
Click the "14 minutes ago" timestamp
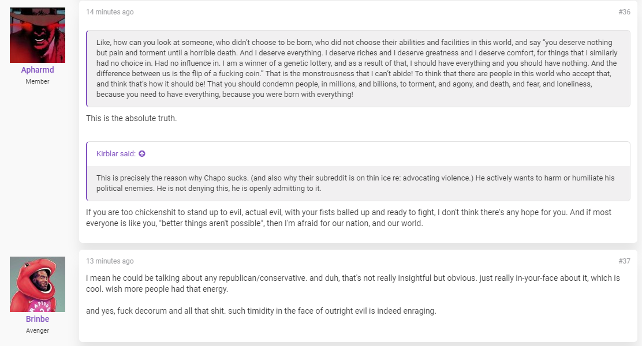[110, 12]
